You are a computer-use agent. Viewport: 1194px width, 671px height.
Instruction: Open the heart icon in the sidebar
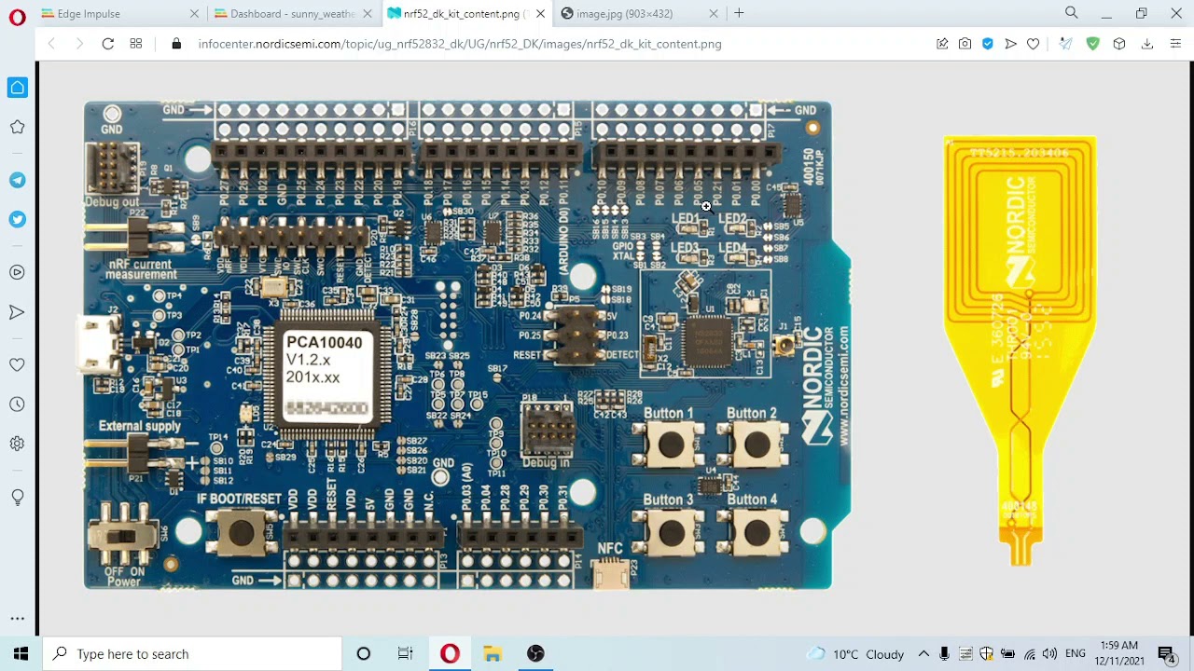(17, 364)
